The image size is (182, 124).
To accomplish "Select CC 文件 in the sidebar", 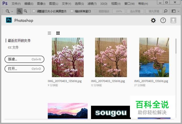I will click(x=13, y=47).
